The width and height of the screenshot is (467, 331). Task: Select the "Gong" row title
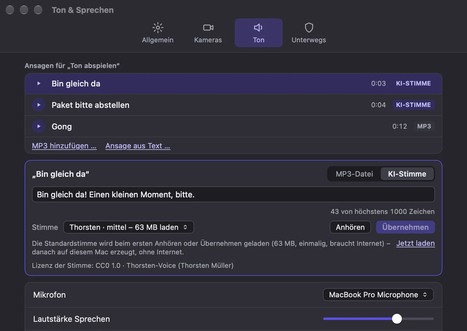[x=62, y=127]
